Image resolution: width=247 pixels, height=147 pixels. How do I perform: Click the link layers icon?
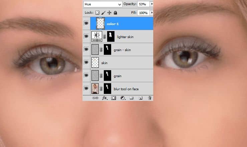point(95,98)
